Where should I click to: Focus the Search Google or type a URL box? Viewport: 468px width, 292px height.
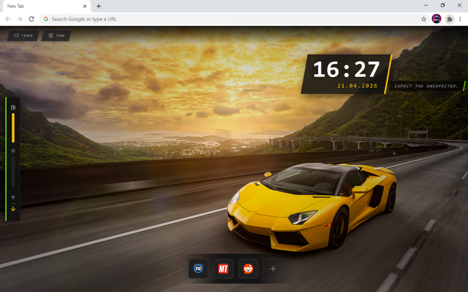(229, 19)
